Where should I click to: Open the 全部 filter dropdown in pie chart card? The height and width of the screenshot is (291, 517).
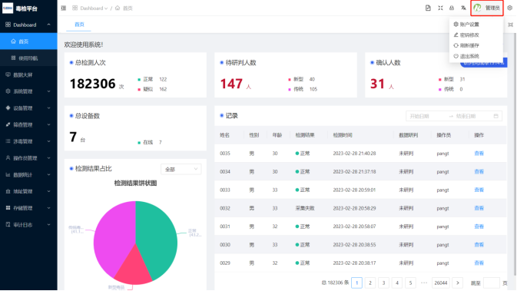[181, 169]
